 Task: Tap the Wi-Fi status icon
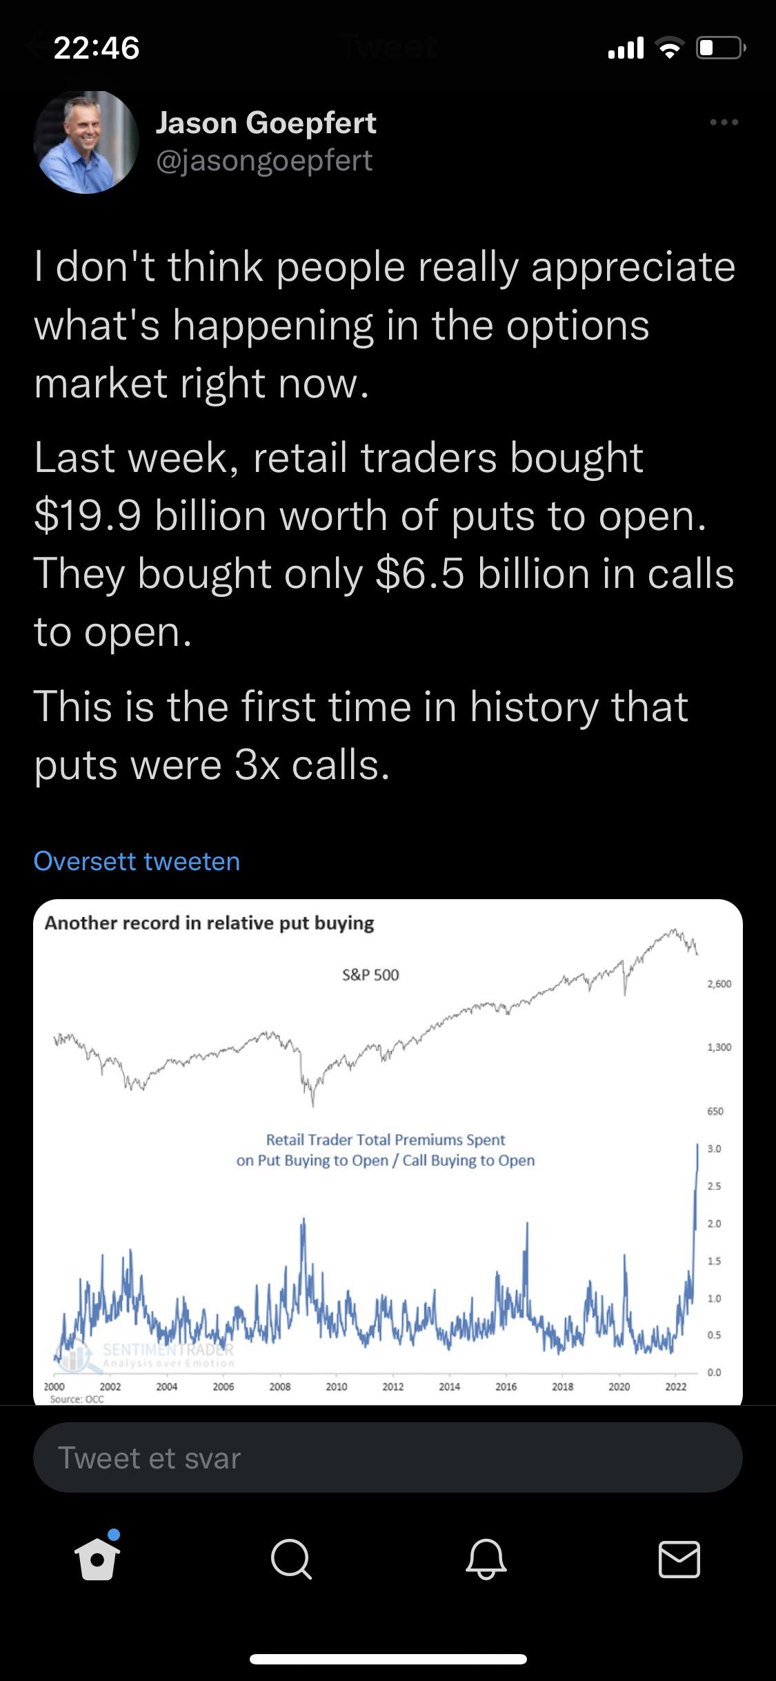pos(668,48)
